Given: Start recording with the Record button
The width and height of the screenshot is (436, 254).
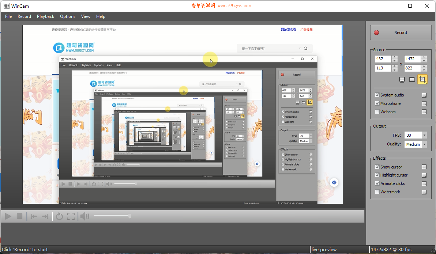Looking at the screenshot, I should 400,33.
